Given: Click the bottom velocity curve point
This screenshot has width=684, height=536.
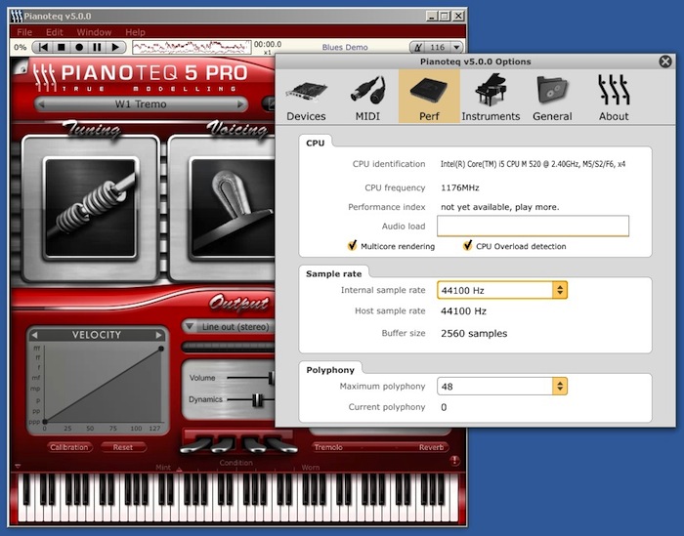Looking at the screenshot, I should click(45, 422).
